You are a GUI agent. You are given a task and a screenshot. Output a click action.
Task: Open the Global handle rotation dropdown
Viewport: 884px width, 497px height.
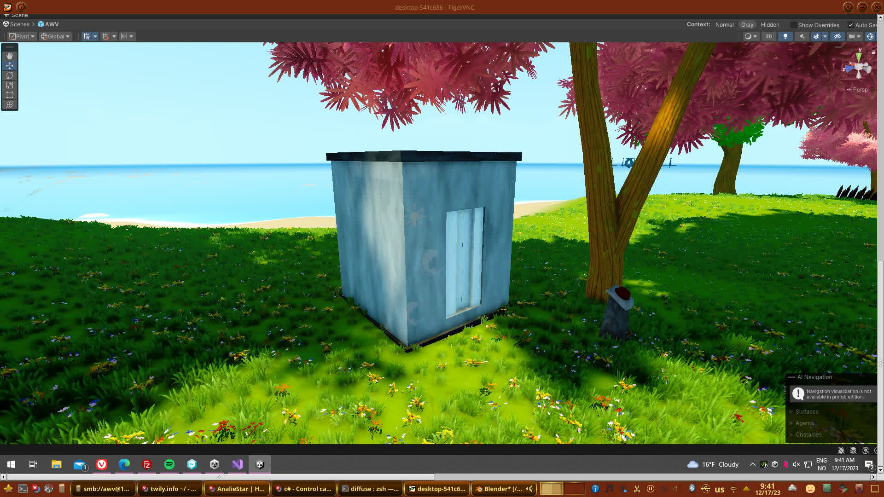click(55, 36)
